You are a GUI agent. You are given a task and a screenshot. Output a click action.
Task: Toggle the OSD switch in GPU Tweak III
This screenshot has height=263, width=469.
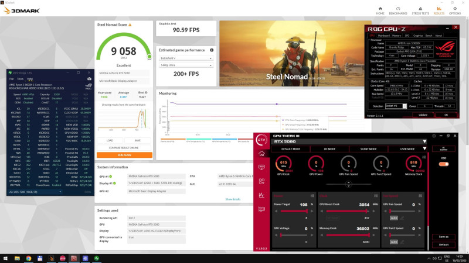tap(444, 164)
